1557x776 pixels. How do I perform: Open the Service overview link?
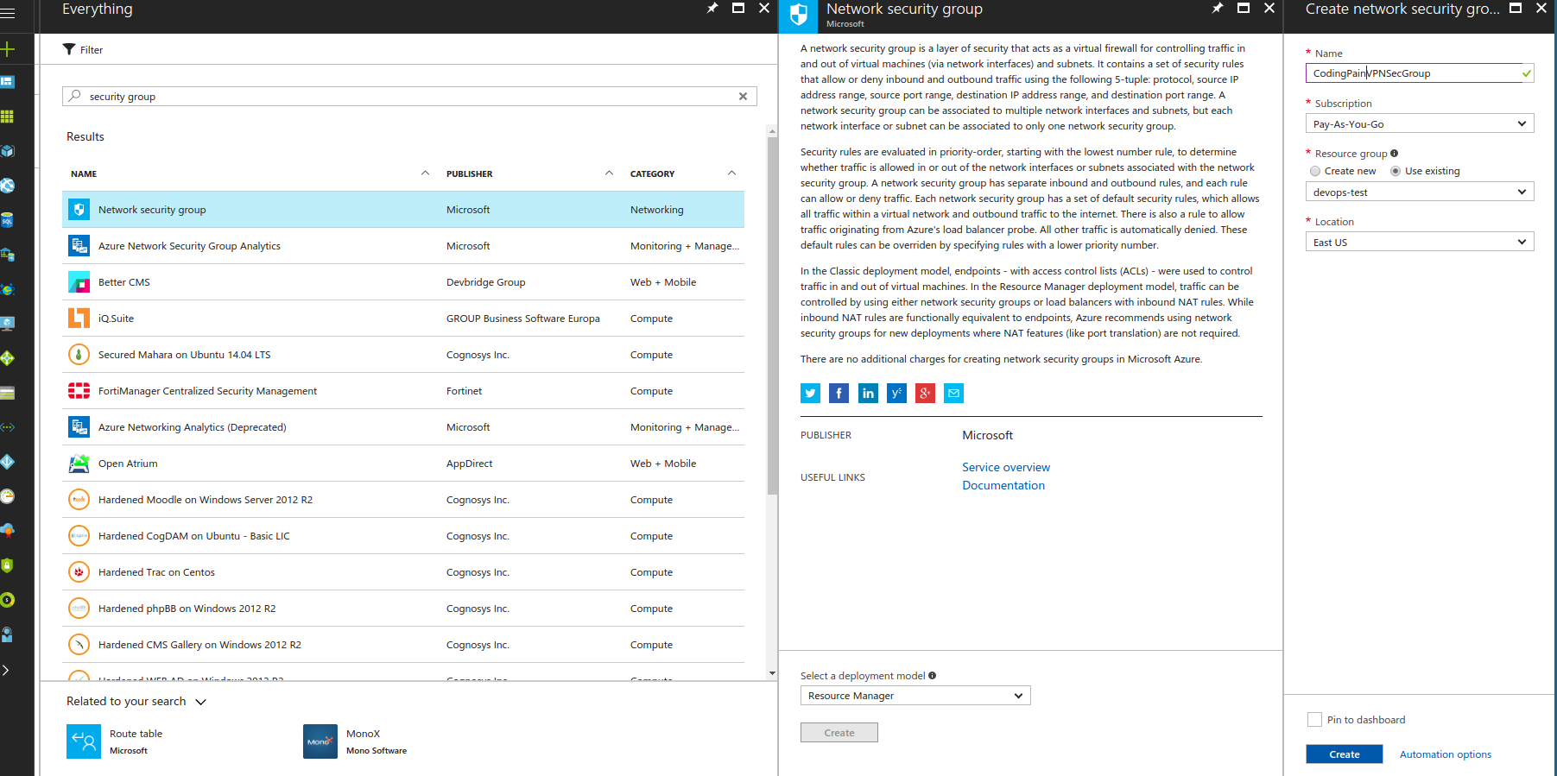coord(1006,467)
